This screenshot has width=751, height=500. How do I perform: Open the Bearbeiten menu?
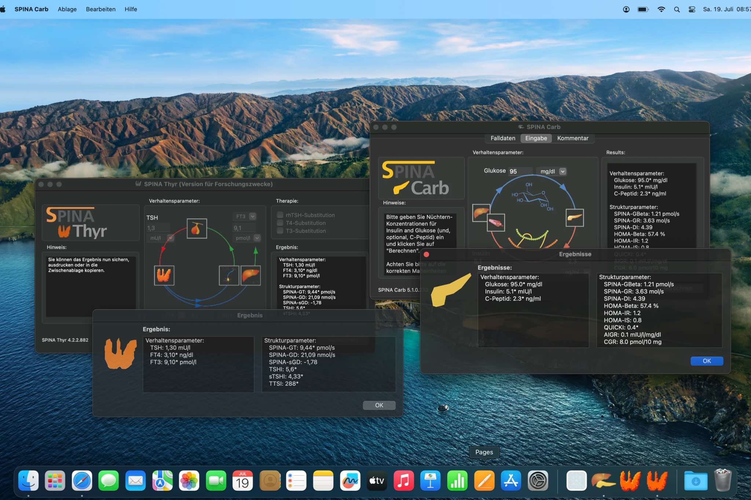pyautogui.click(x=100, y=9)
